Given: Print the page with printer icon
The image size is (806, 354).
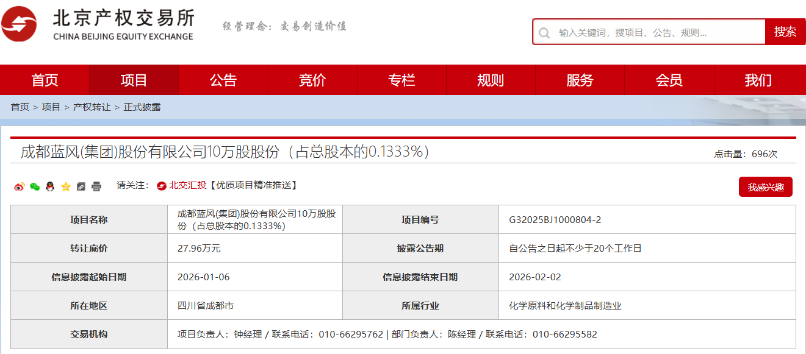Looking at the screenshot, I should click(96, 187).
